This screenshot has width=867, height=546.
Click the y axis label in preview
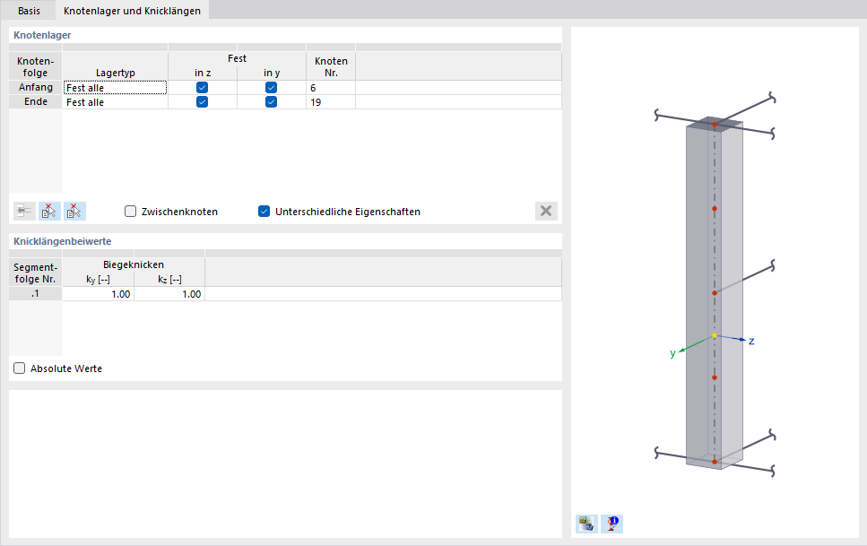pos(672,353)
